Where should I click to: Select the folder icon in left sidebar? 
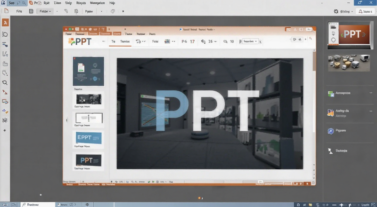5,64
